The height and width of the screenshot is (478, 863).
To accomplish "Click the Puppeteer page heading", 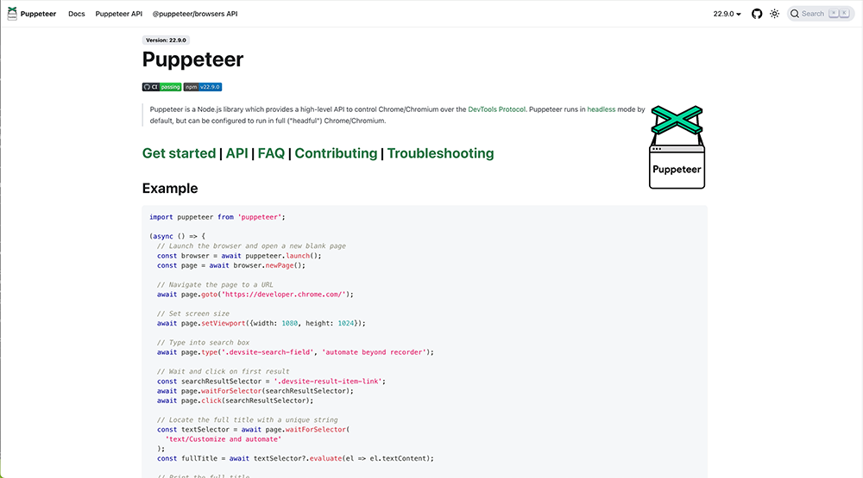I will coord(192,59).
